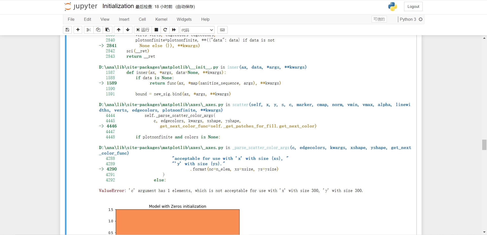Viewport: 487px width, 235px height.
Task: Click line 4292 else:
Action: (136, 180)
